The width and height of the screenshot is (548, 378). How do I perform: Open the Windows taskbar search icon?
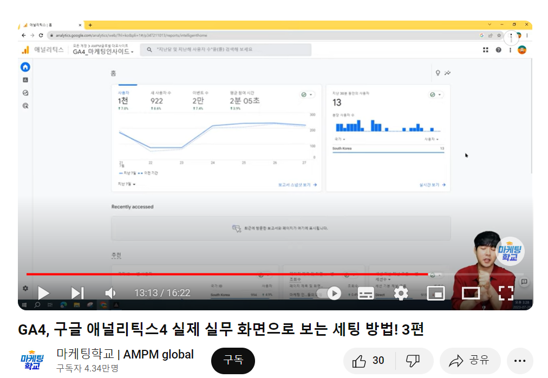(x=37, y=305)
